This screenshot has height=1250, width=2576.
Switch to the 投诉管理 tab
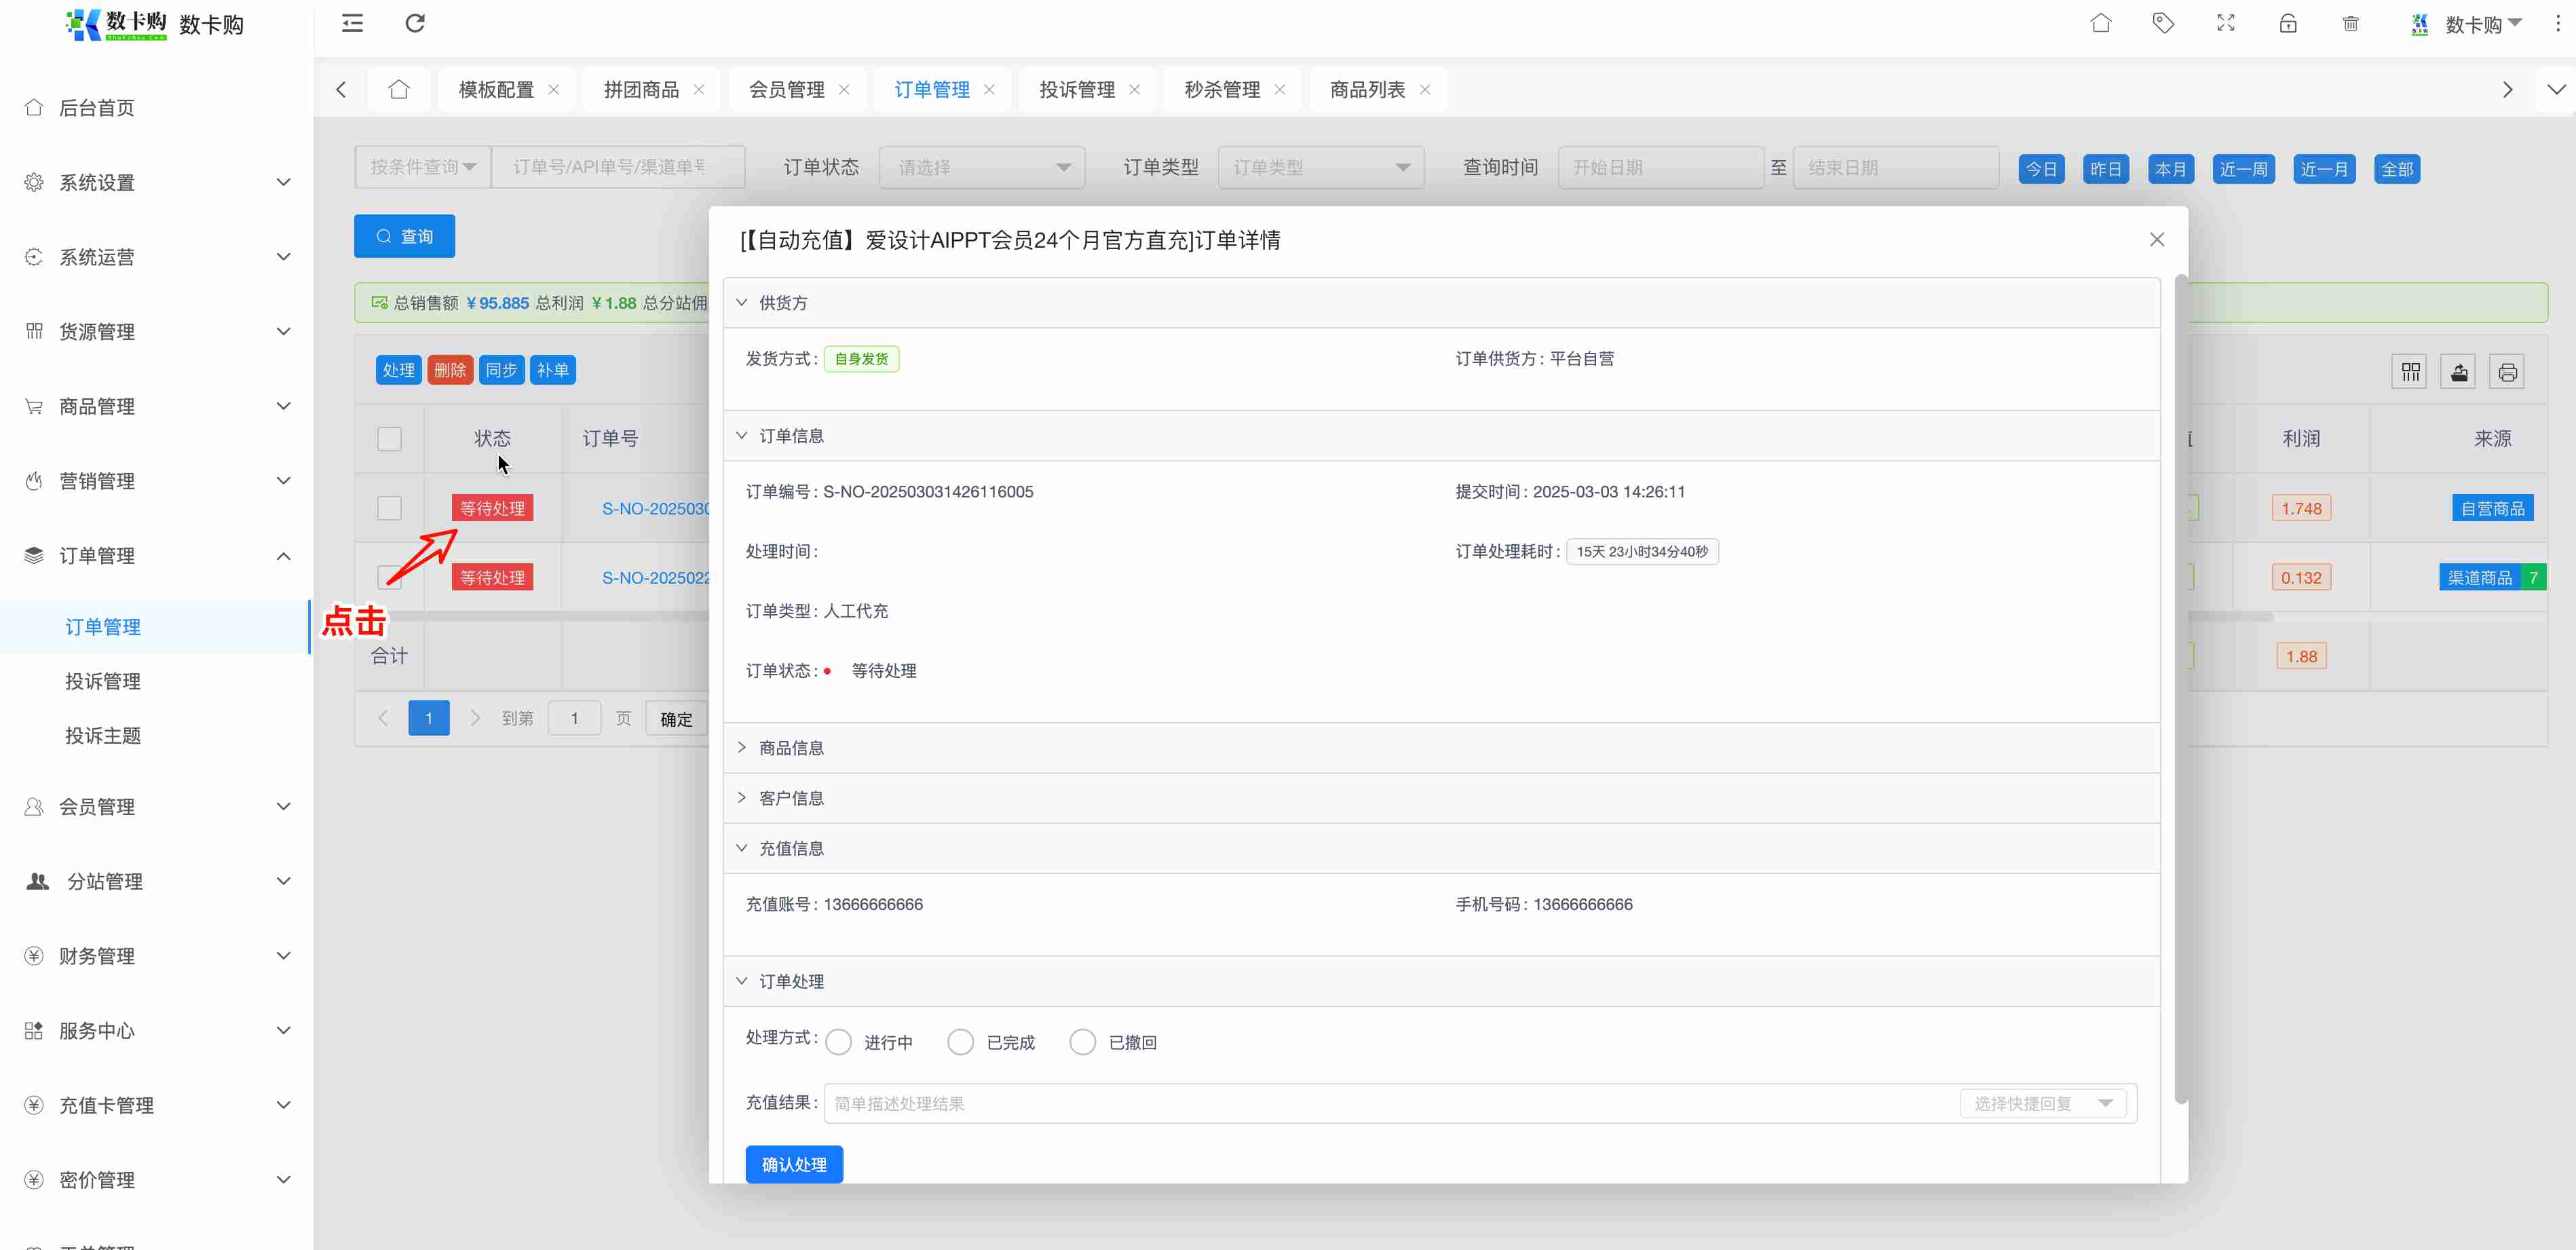1076,90
